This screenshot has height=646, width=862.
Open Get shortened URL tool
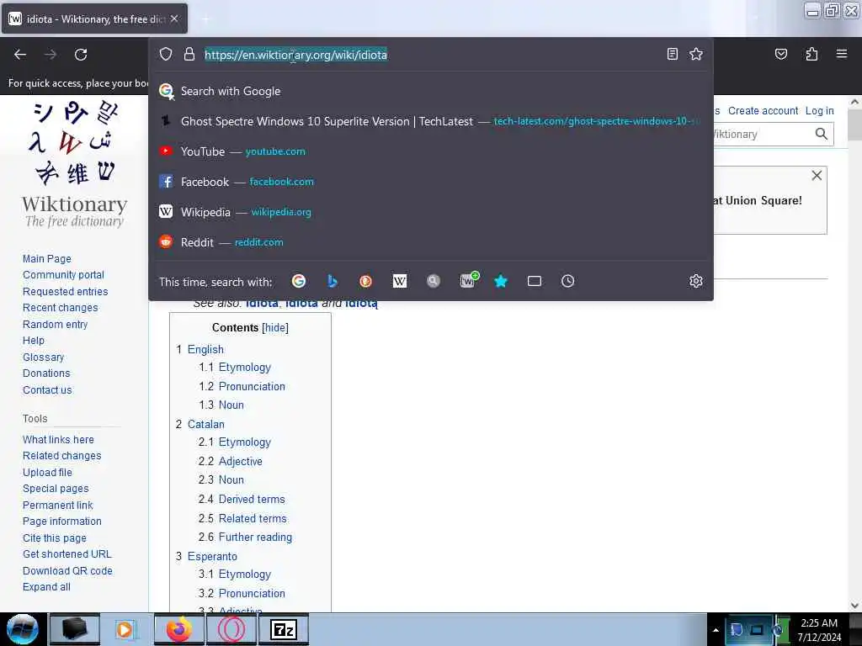point(67,554)
